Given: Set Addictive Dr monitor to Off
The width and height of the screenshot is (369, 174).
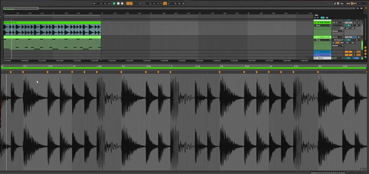Looking at the screenshot, I should pyautogui.click(x=342, y=43).
